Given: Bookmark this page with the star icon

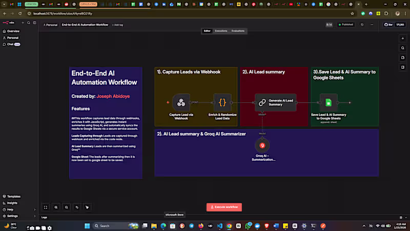Looking at the screenshot, I should tap(352, 14).
